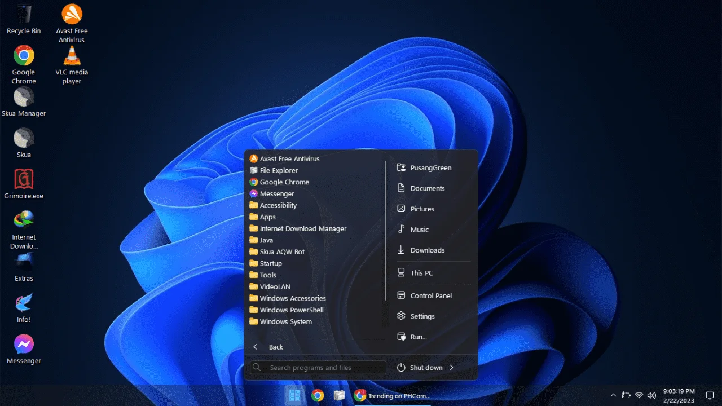Image resolution: width=722 pixels, height=406 pixels.
Task: Select Google Chrome desktop shortcut
Action: pos(24,65)
